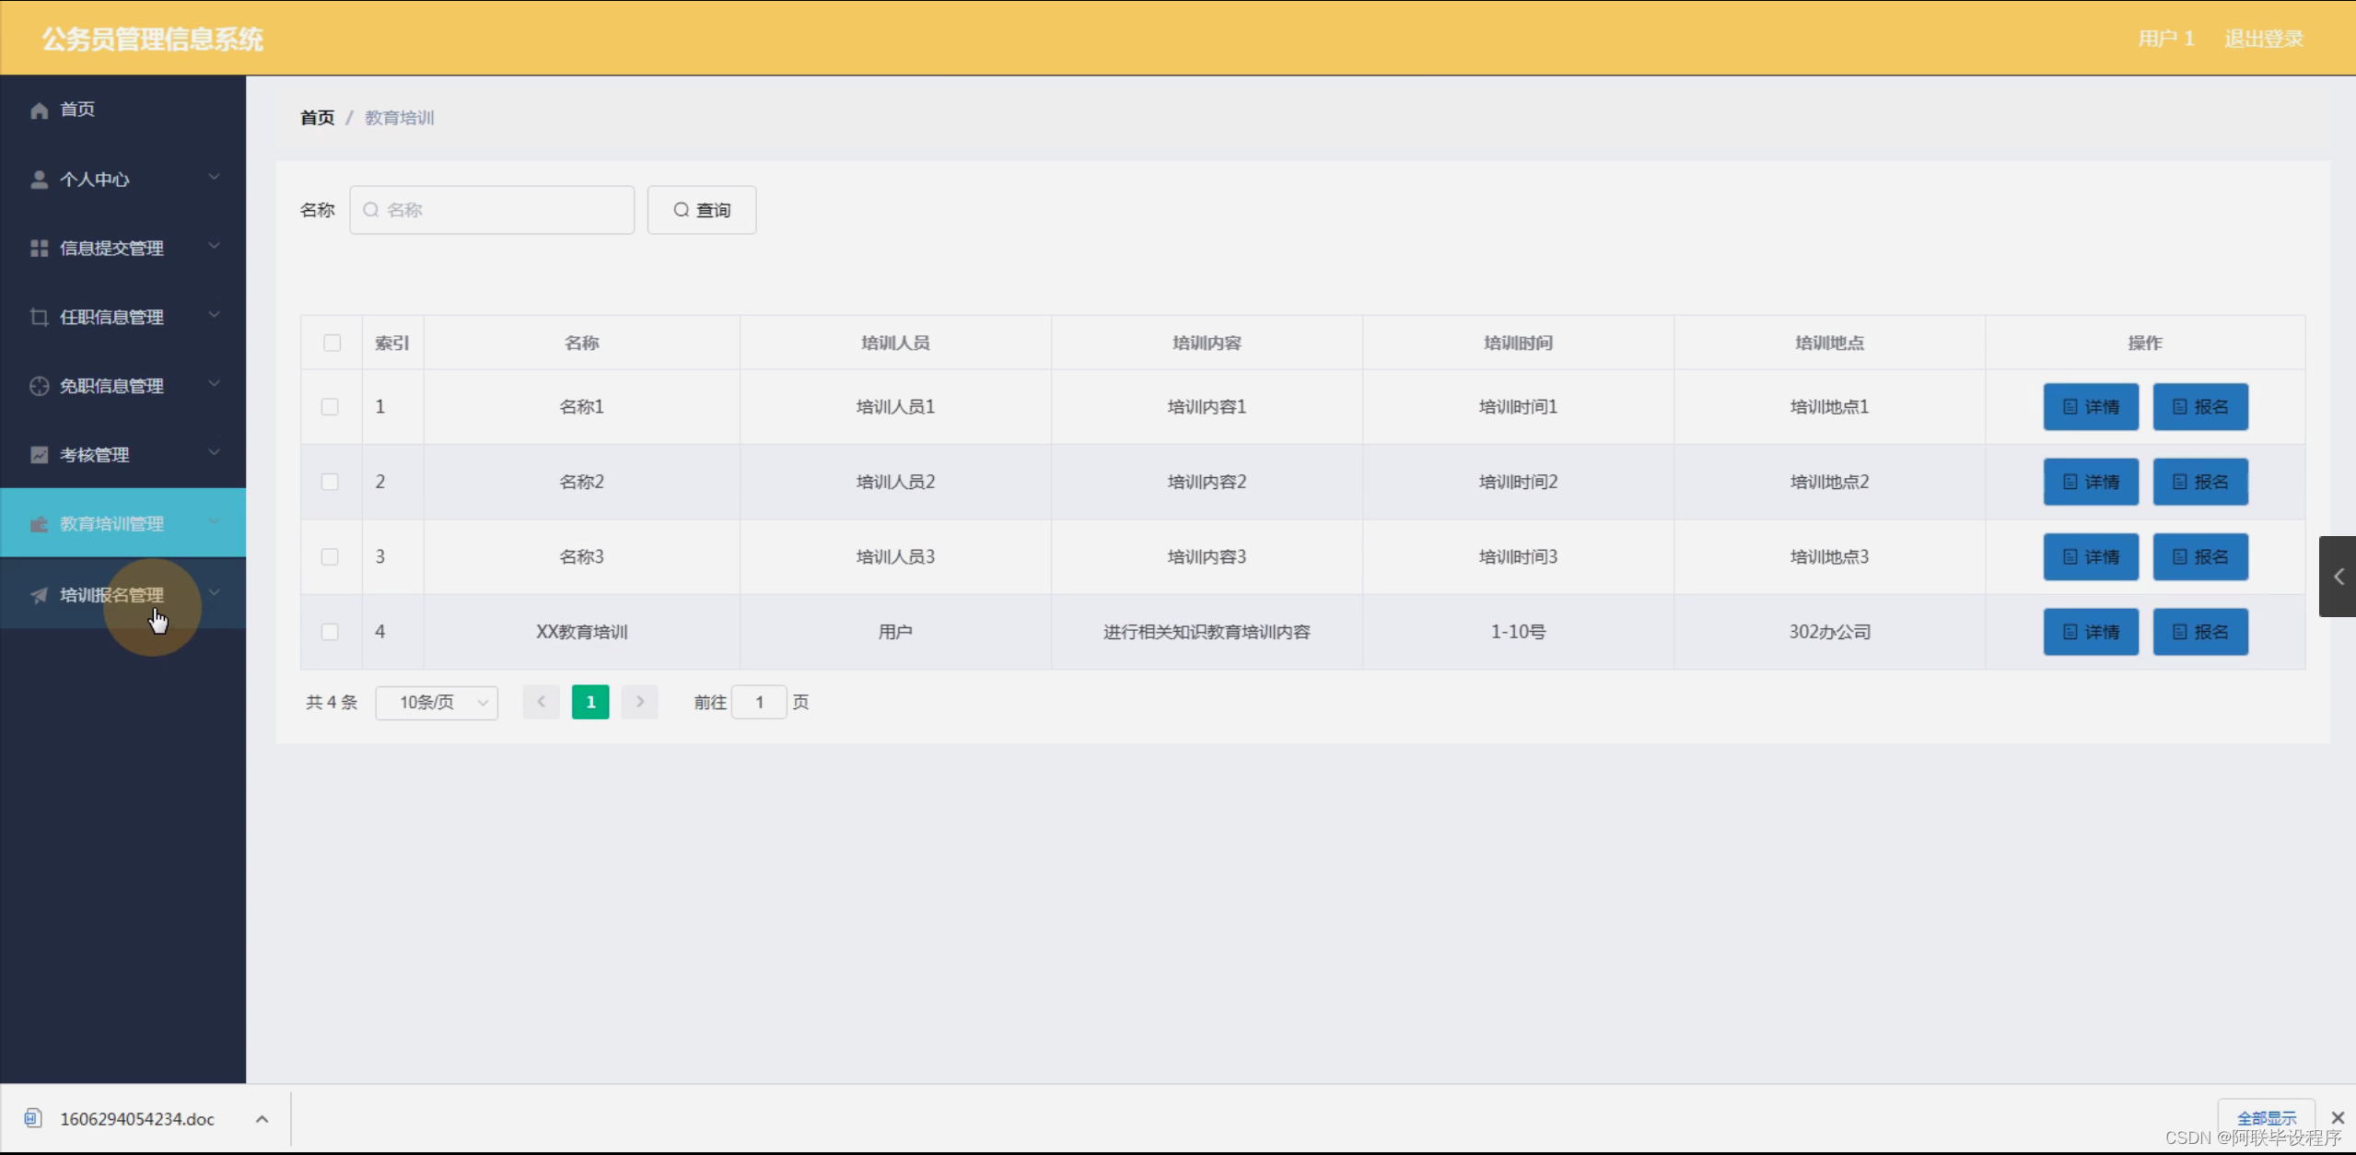This screenshot has height=1155, width=2356.
Task: Click the 查询 search button
Action: point(701,210)
